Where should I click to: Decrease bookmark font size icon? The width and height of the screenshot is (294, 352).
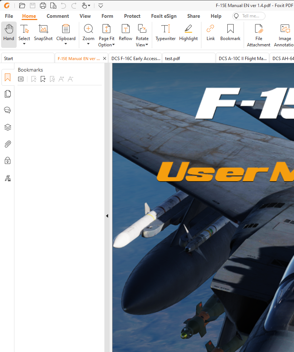click(x=71, y=79)
